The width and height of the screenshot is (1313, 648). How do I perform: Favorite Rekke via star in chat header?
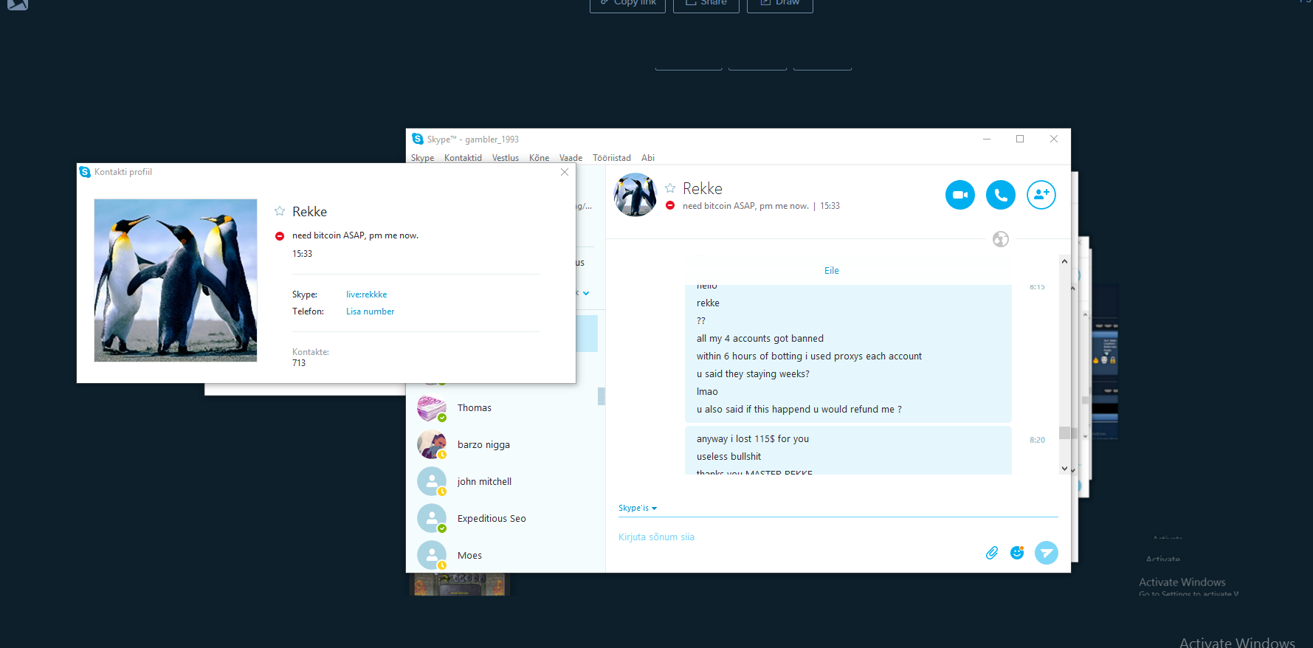[x=670, y=188]
